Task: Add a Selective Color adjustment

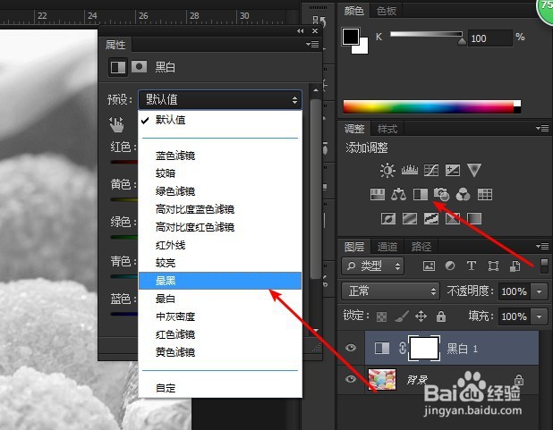Action: (x=453, y=218)
